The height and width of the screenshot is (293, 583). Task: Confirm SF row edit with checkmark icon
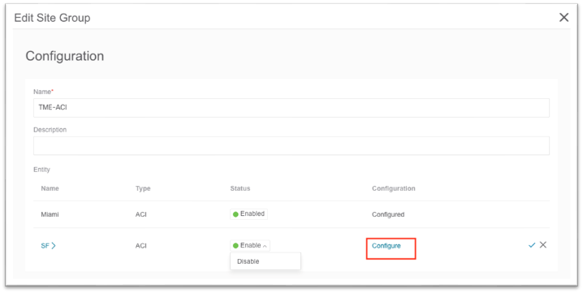(532, 245)
